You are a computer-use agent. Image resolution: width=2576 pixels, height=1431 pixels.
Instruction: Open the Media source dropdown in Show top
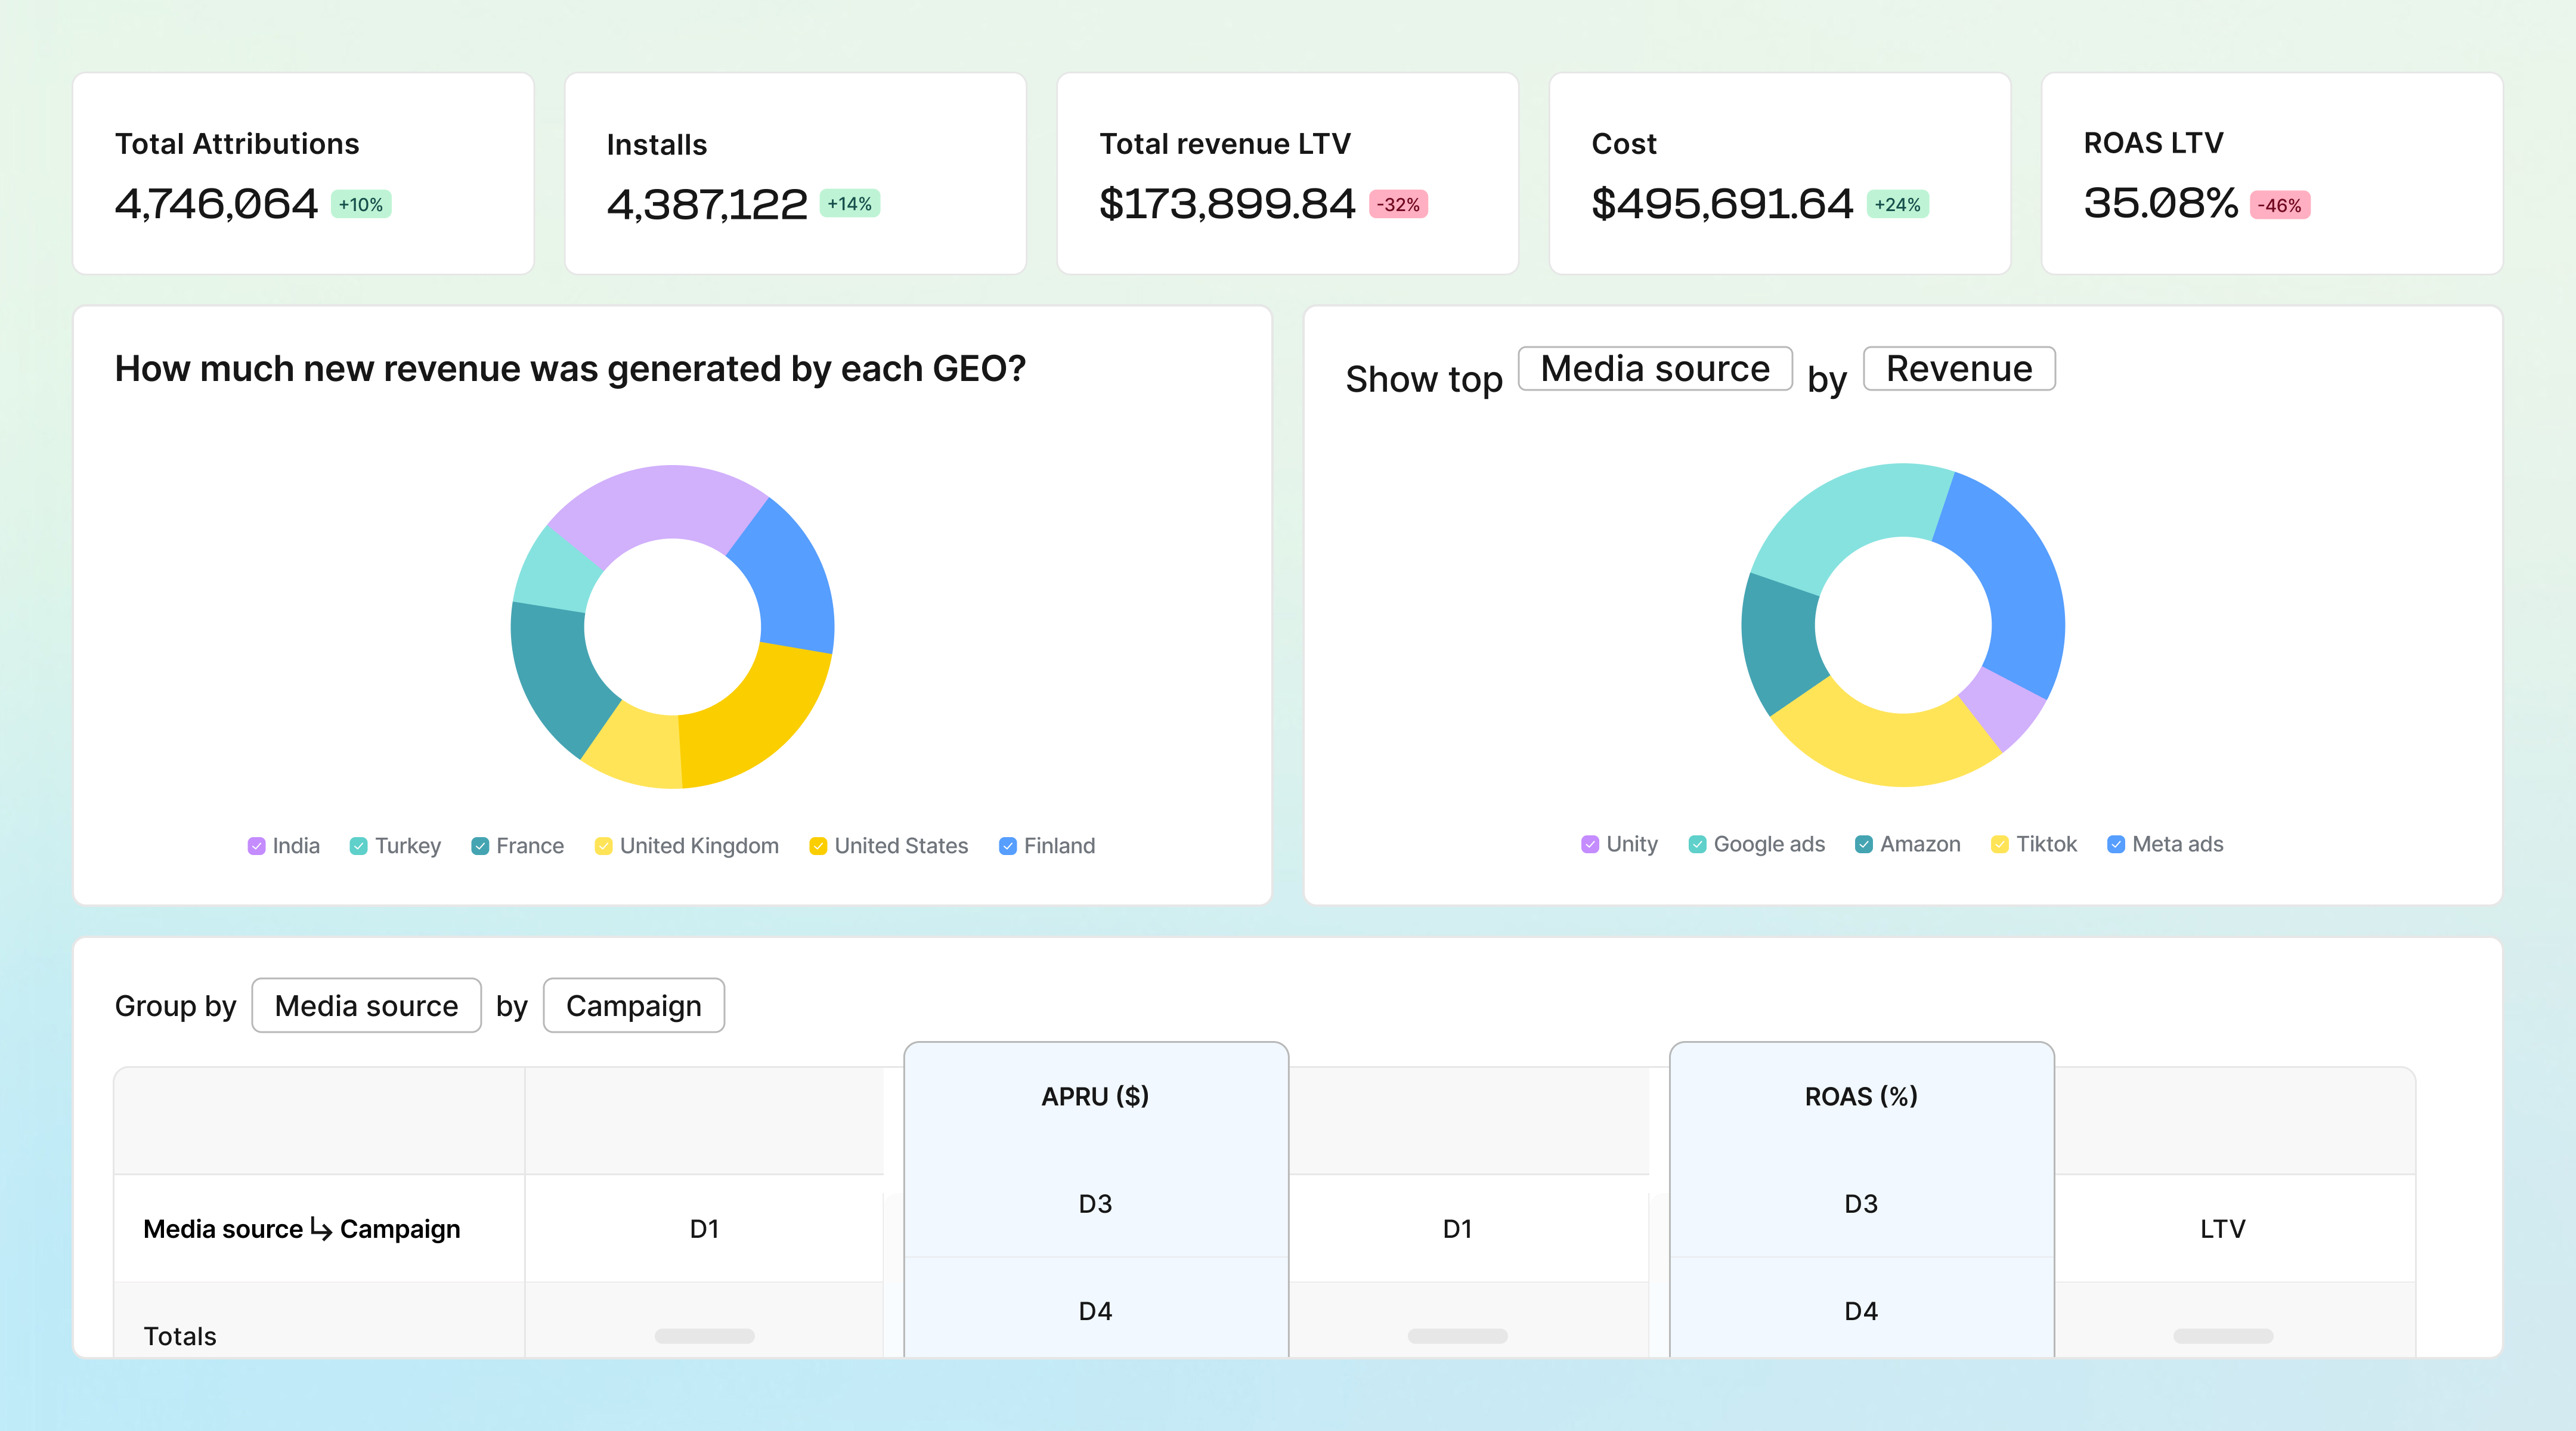click(1655, 368)
